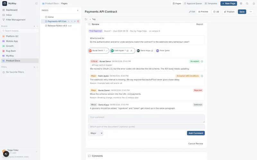Click the New Page button
The width and height of the screenshot is (257, 160).
coord(229,4)
